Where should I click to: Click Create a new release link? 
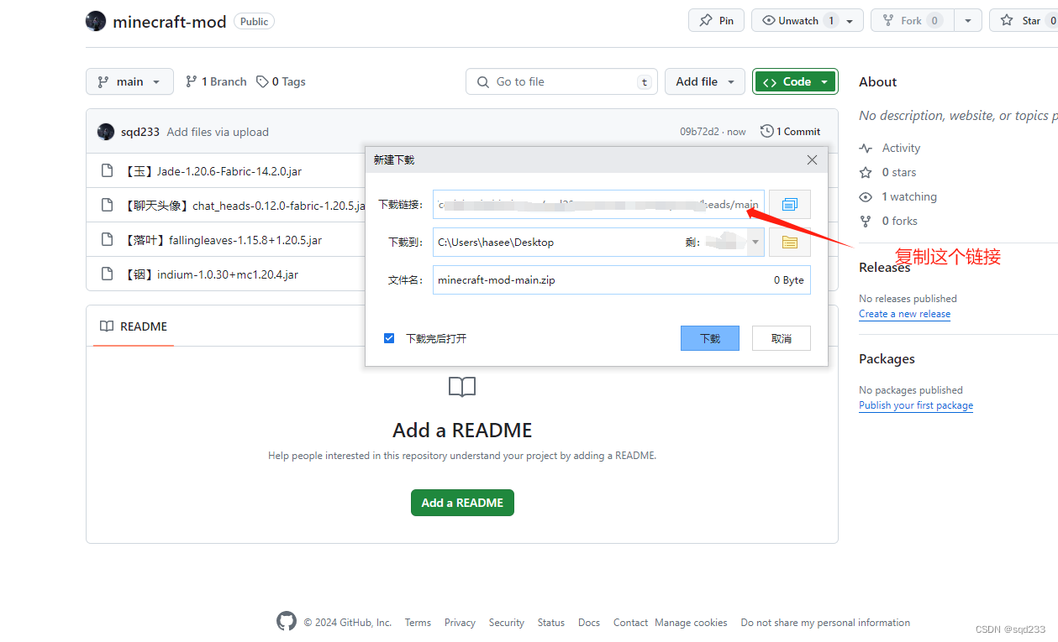click(905, 314)
